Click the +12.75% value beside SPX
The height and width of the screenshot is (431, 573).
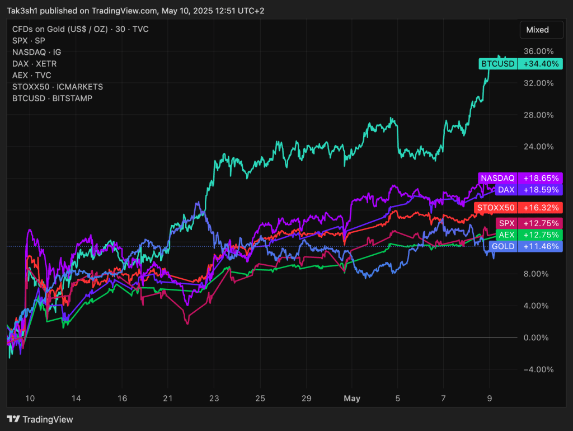coord(541,223)
